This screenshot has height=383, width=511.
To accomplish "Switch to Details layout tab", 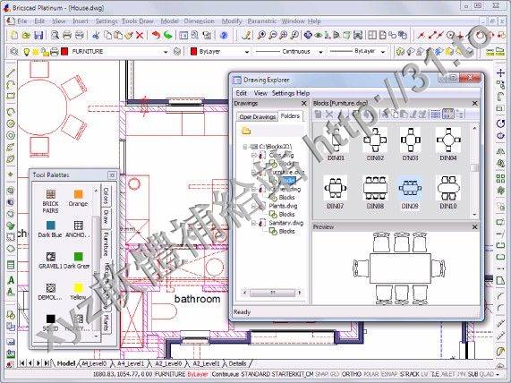I will point(237,363).
